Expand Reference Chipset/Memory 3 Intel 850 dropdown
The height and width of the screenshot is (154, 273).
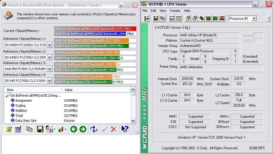(x=49, y=69)
